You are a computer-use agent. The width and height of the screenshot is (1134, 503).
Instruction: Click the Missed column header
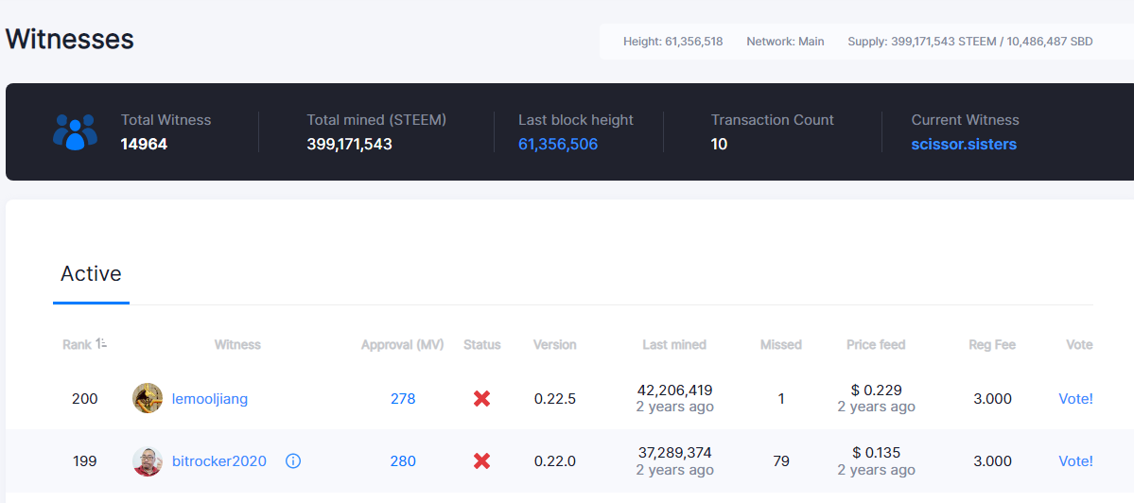click(781, 345)
